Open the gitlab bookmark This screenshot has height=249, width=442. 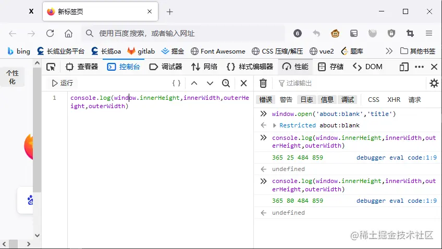[141, 51]
